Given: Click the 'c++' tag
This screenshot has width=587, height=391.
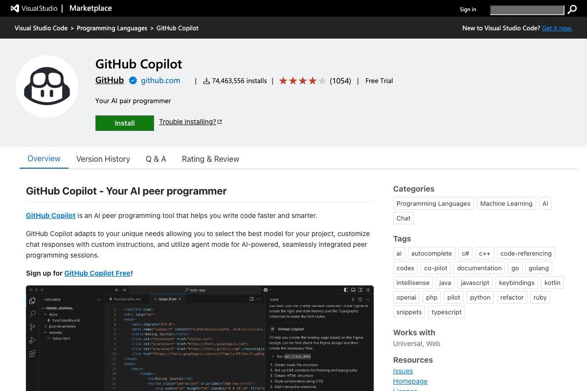Looking at the screenshot, I should [x=485, y=253].
